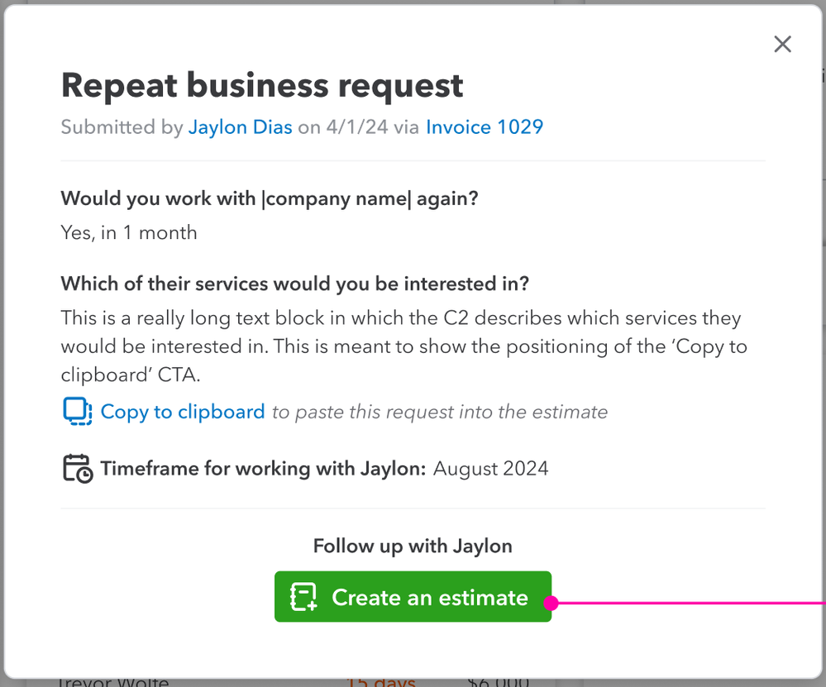The height and width of the screenshot is (687, 826).
Task: Click the '15 days' overdue text
Action: (x=380, y=682)
